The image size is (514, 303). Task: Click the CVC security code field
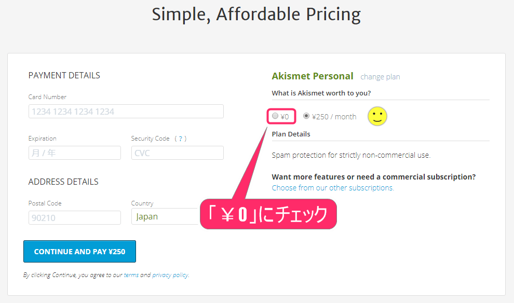coord(177,153)
